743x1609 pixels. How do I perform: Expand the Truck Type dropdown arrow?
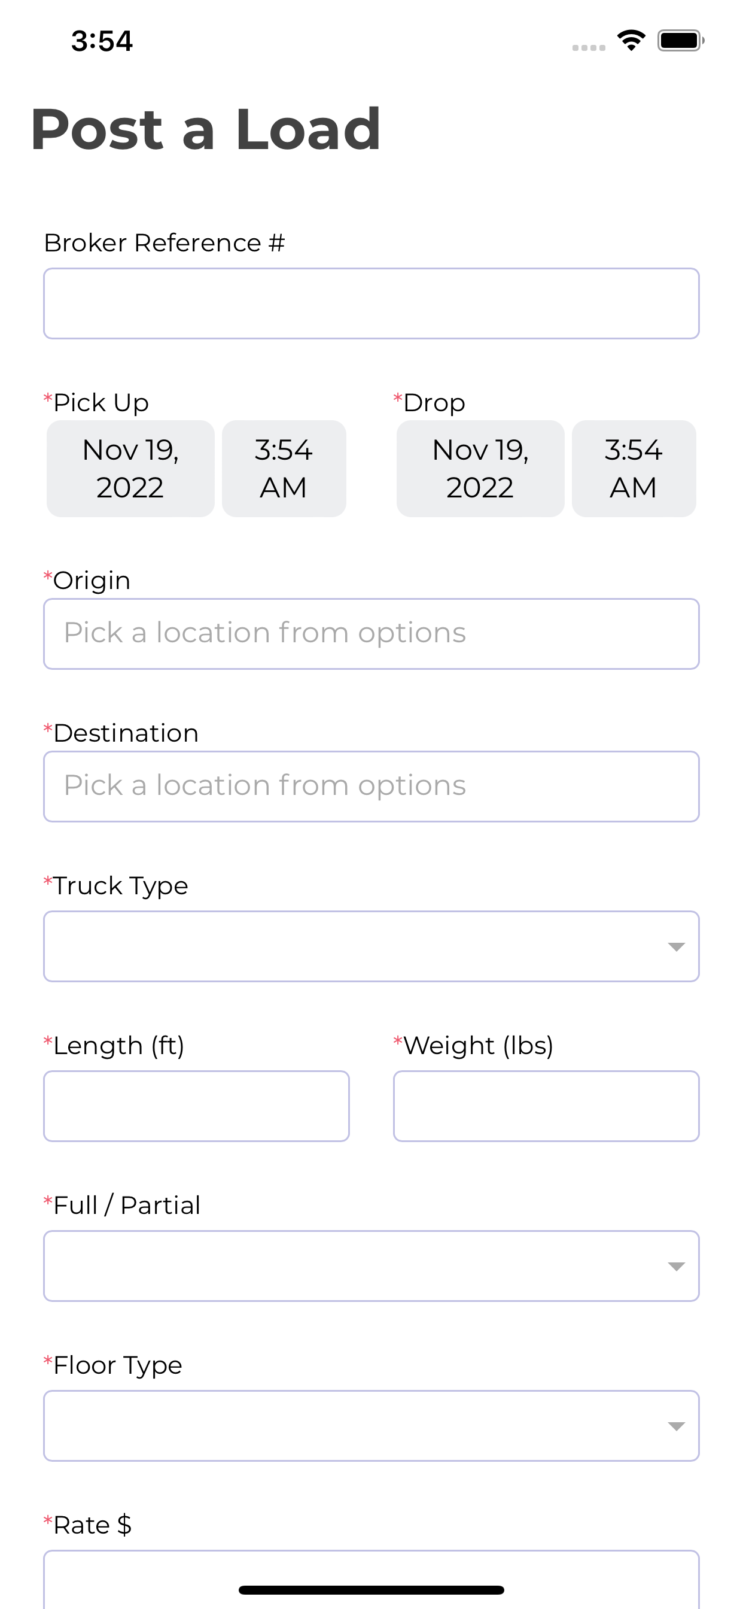pos(676,947)
